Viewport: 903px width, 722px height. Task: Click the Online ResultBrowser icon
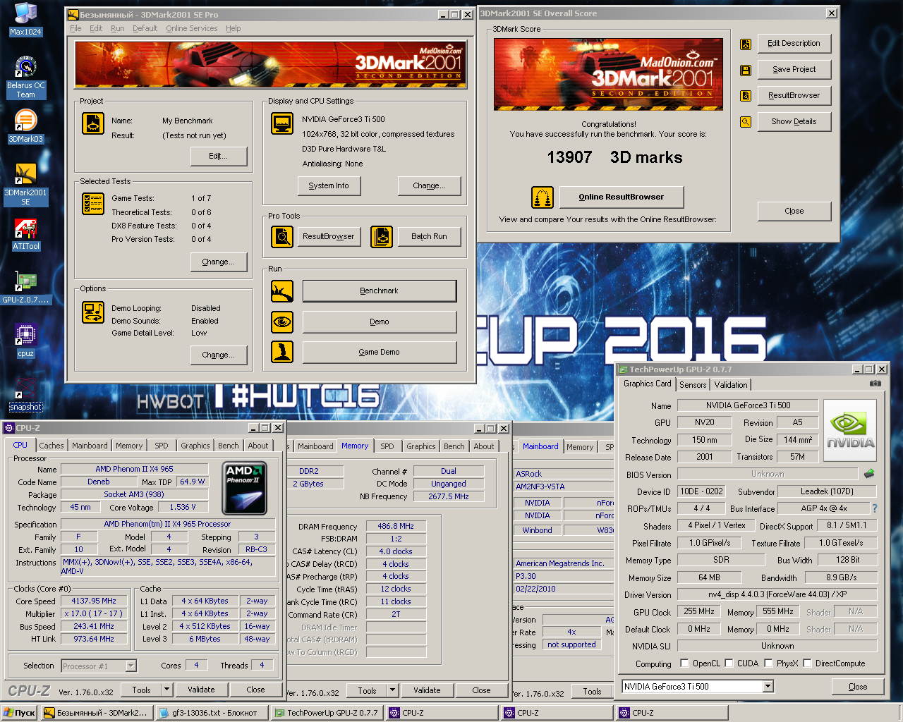click(543, 197)
